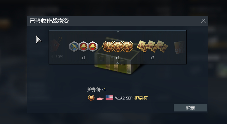Viewport: 227px width, 124px height.
Task: Click the blue aircraft booster hexagon icon
Action: click(74, 46)
